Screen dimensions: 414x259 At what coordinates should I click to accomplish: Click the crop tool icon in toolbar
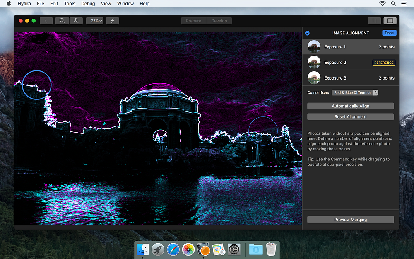click(374, 21)
